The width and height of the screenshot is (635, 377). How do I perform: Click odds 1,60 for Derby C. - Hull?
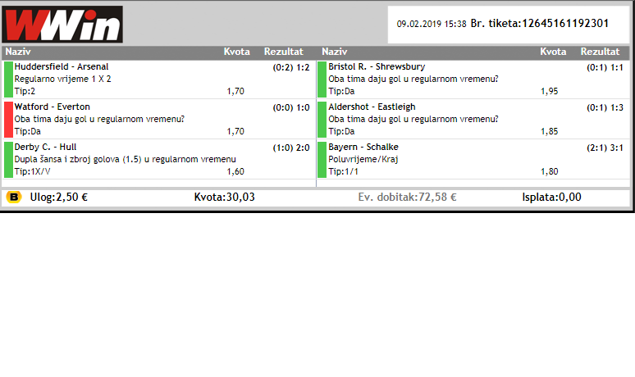point(235,171)
